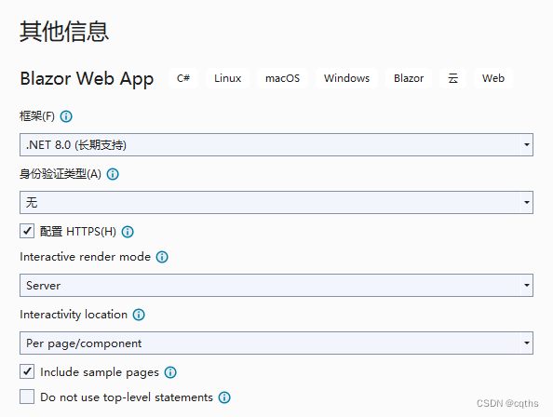This screenshot has height=417, width=553.
Task: Toggle the Include sample pages checkbox
Action: click(27, 372)
